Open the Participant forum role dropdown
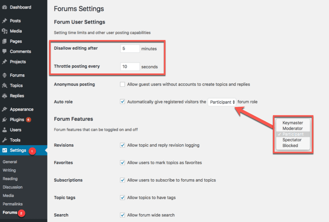The image size is (329, 222). pos(222,102)
